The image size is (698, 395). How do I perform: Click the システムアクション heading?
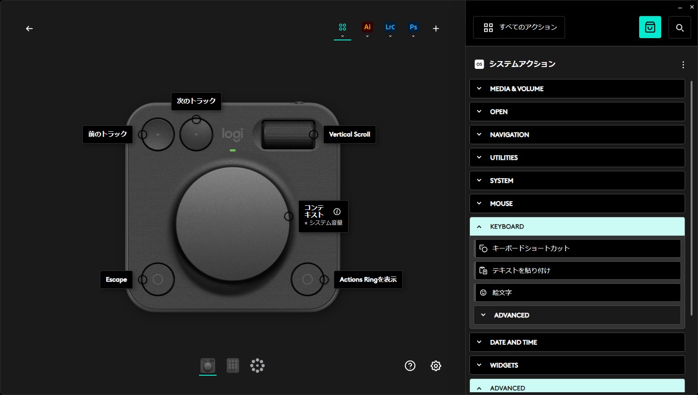pyautogui.click(x=522, y=64)
